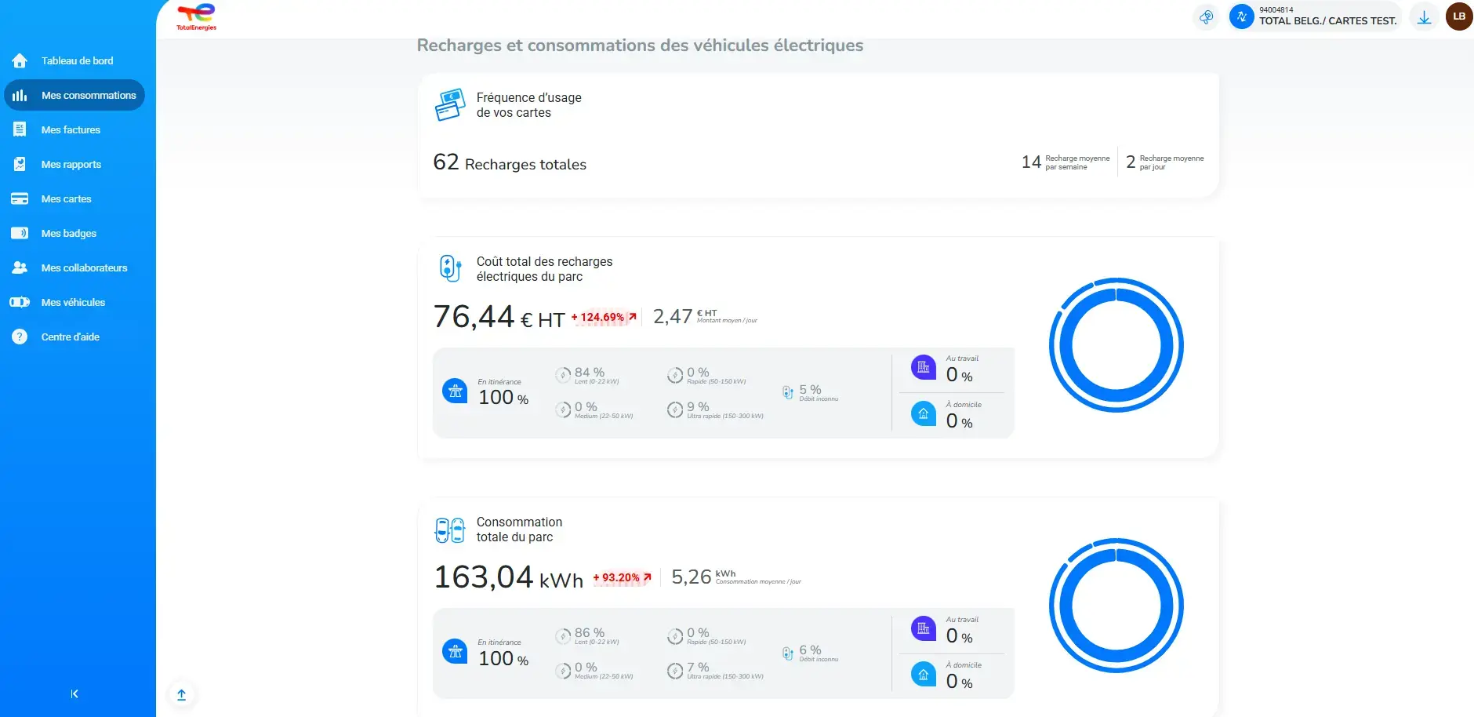Screen dimensions: 1474x717
Task: Click the scroll to top button
Action: tap(181, 694)
